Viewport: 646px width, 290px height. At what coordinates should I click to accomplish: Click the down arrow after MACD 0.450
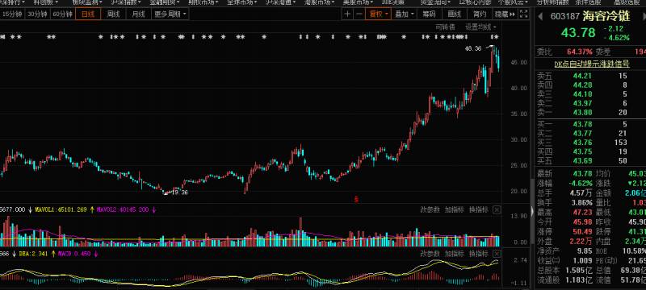(96, 254)
